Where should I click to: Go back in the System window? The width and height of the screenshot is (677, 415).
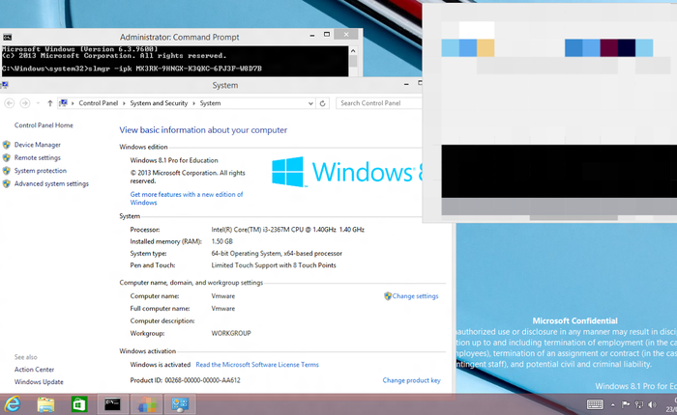click(x=10, y=103)
